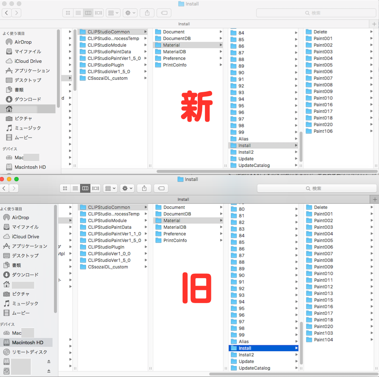Viewport: 379px width, 377px height.
Task: Expand Delete folder arrow in top window
Action: pos(371,32)
